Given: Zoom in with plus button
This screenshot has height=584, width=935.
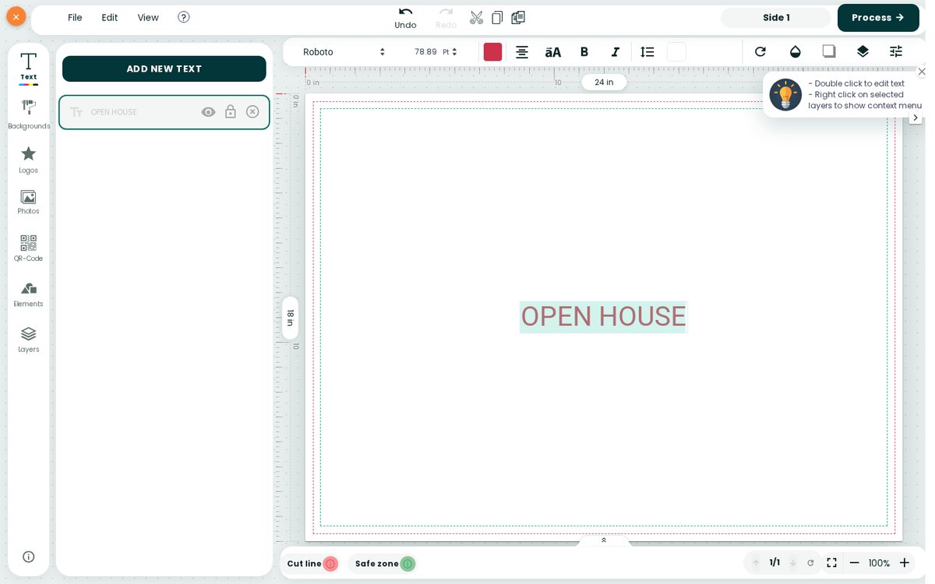Looking at the screenshot, I should click(x=905, y=563).
